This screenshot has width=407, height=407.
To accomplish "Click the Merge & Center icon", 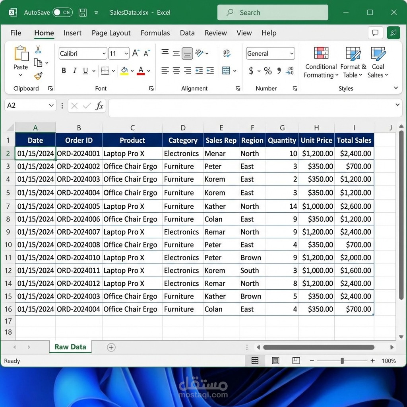I will point(226,71).
